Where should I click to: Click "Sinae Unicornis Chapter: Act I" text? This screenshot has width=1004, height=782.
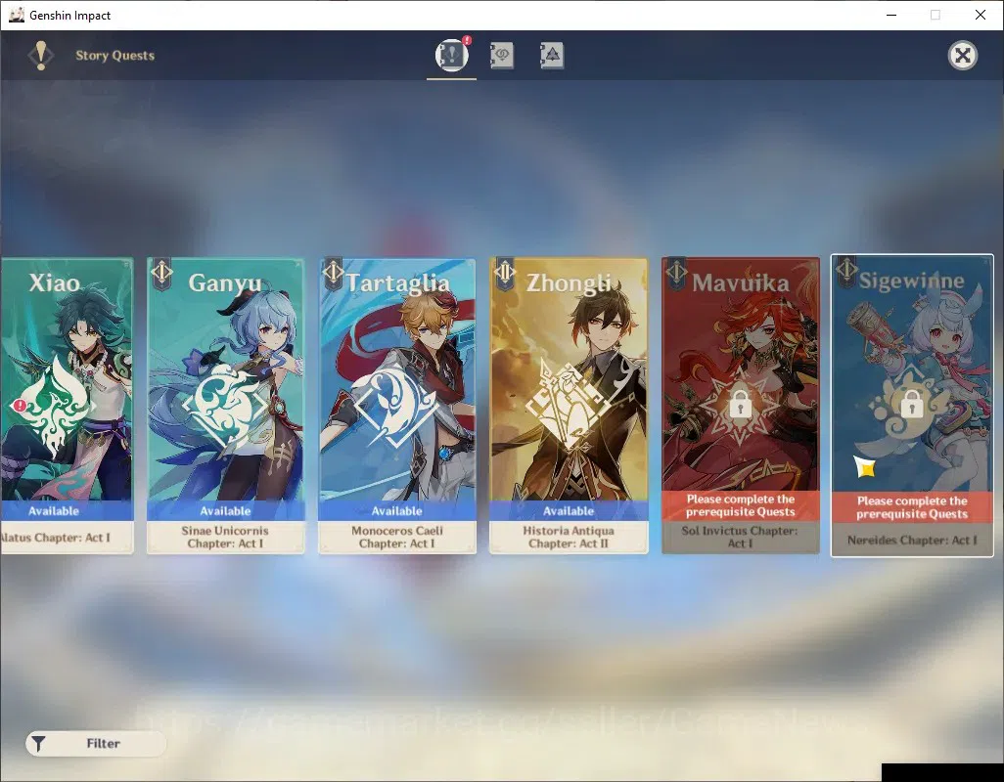(x=225, y=537)
